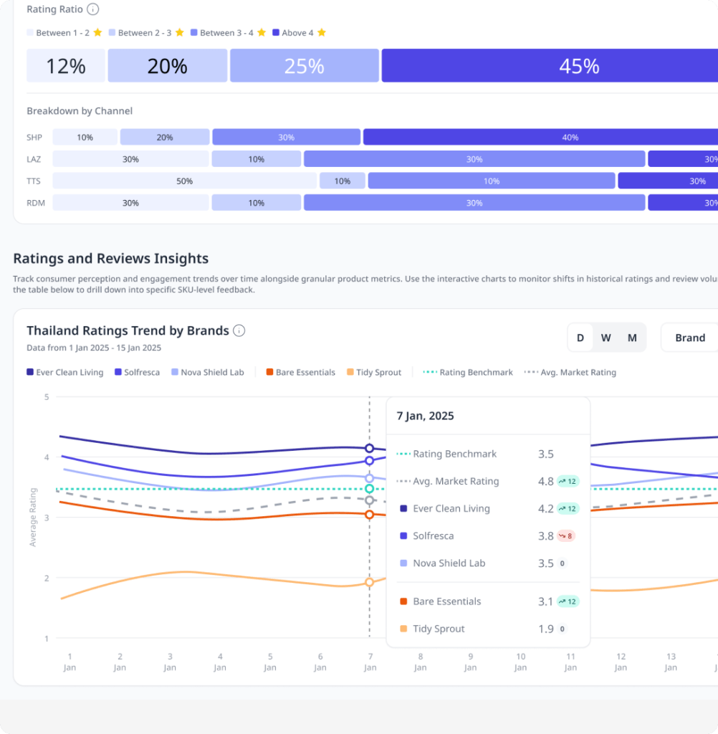
Task: Click the star icon next to Above 4
Action: pyautogui.click(x=322, y=32)
